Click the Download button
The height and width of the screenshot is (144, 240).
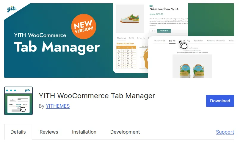tap(220, 101)
